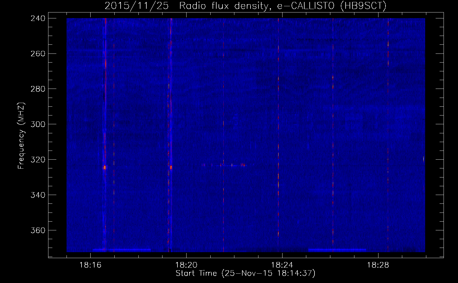Select the 320 frequency tick label

pos(38,160)
